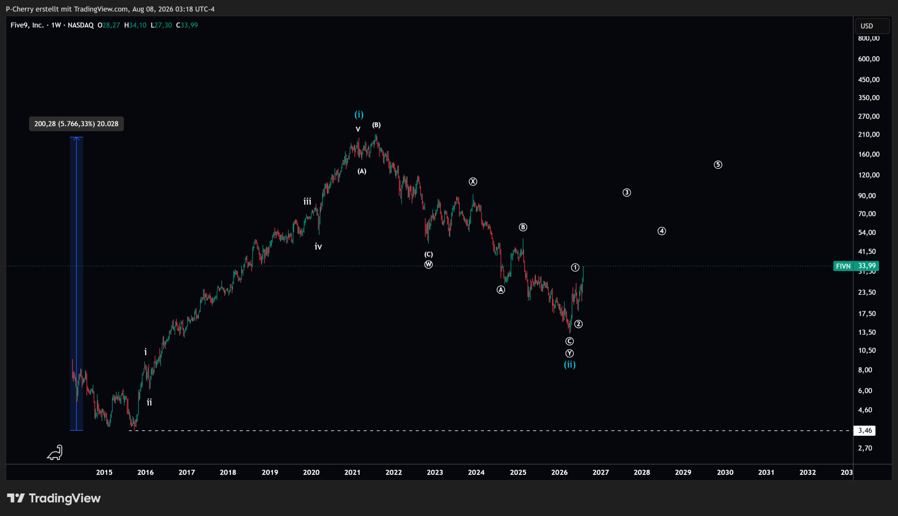The image size is (898, 516).
Task: Click the 41,50 price axis label
Action: point(867,251)
